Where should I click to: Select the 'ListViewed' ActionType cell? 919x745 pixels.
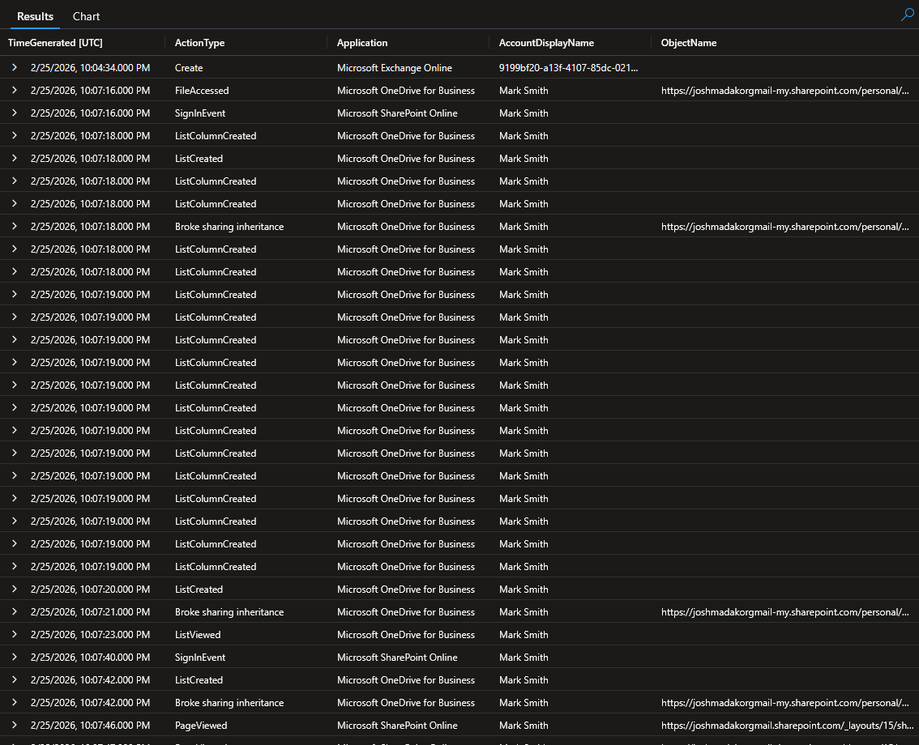point(198,634)
